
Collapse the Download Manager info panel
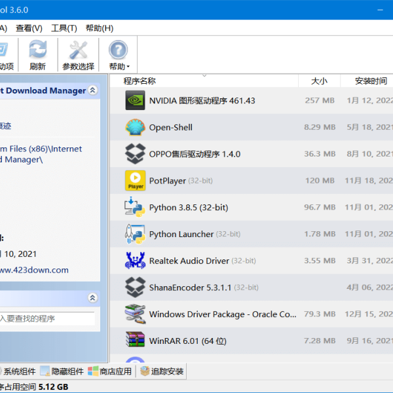point(93,90)
